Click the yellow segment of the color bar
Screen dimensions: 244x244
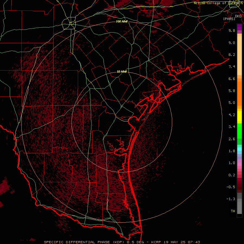239,116
